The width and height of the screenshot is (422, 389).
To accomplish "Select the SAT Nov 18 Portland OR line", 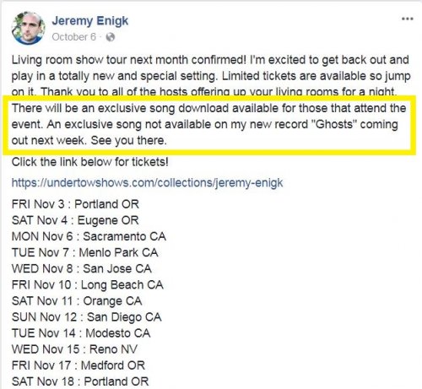I will [80, 381].
